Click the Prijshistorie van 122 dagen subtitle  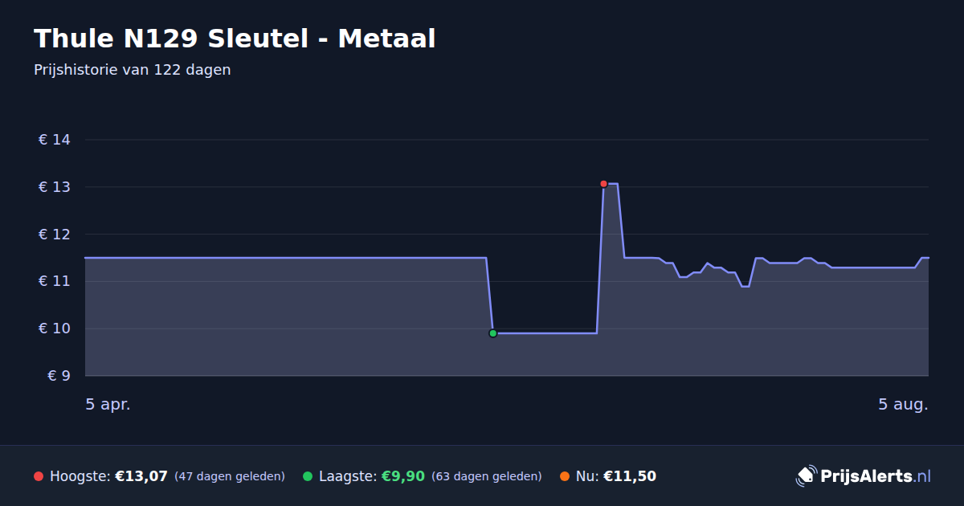click(133, 70)
